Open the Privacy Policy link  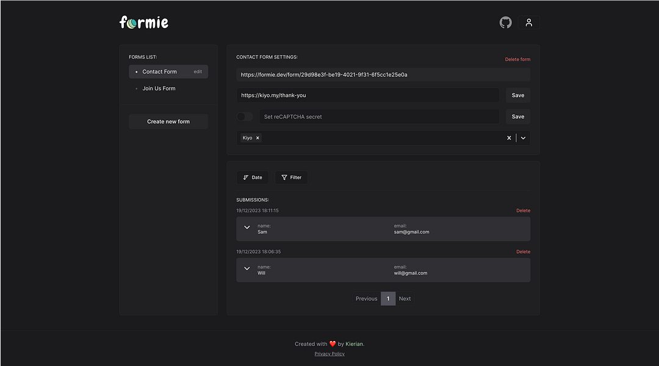[x=329, y=354]
